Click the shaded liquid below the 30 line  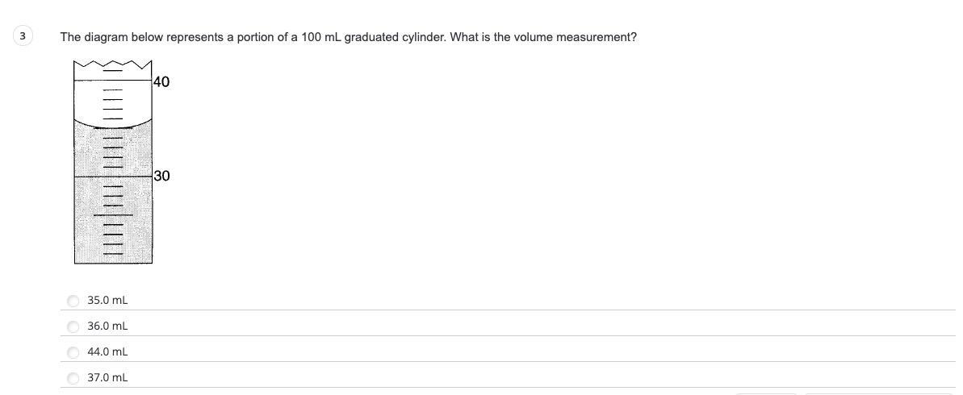click(x=114, y=219)
